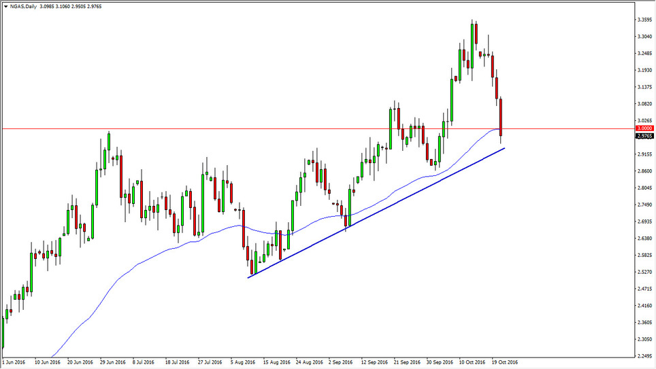Click the 21 Sep 2016 date label
Image resolution: width=656 pixels, height=369 pixels.
click(x=407, y=362)
